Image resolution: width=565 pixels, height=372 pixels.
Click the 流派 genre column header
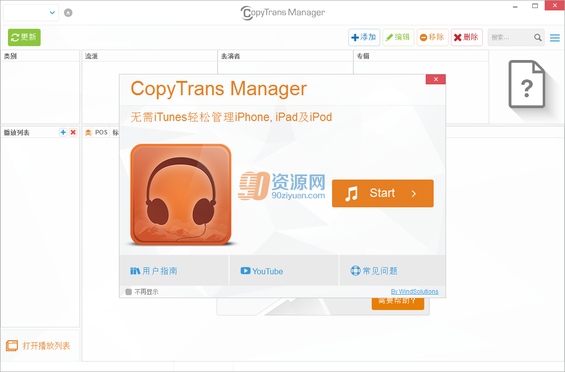[150, 56]
